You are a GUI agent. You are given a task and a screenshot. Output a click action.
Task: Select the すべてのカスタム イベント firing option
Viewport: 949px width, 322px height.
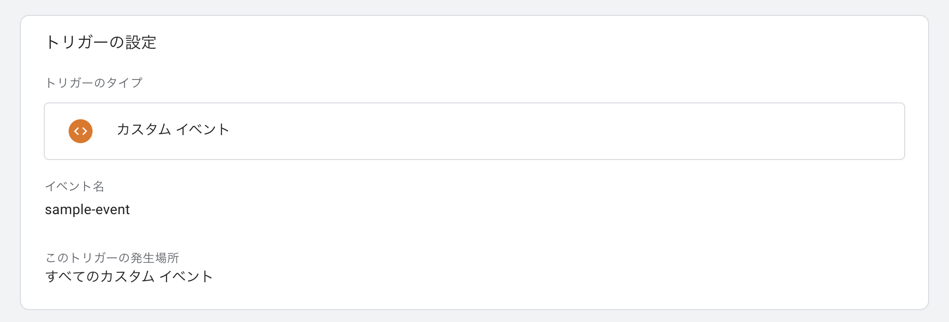(x=129, y=276)
